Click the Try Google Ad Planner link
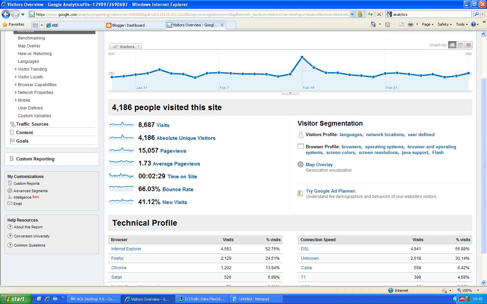 click(331, 191)
